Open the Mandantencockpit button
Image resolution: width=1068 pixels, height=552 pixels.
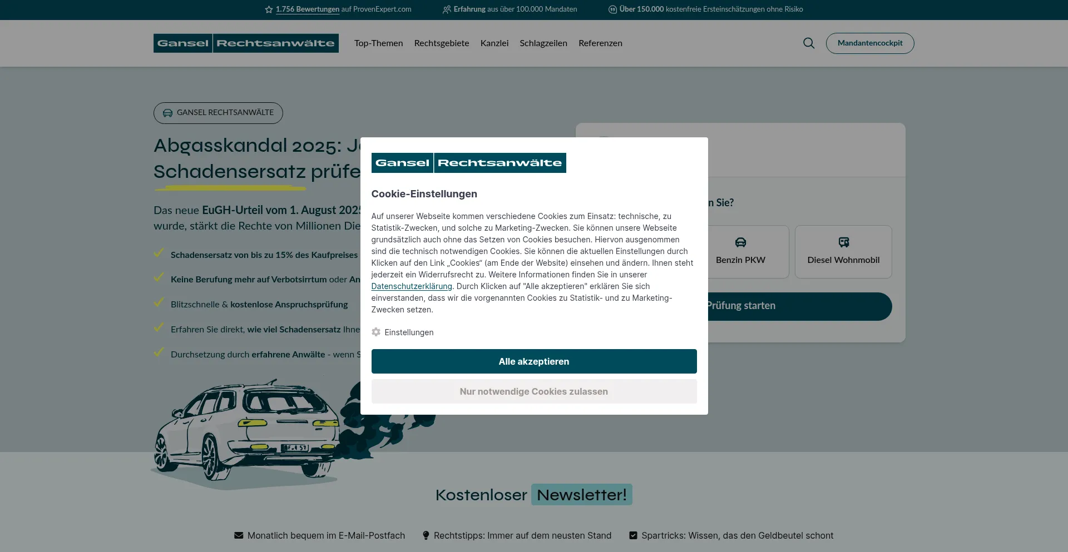(869, 43)
